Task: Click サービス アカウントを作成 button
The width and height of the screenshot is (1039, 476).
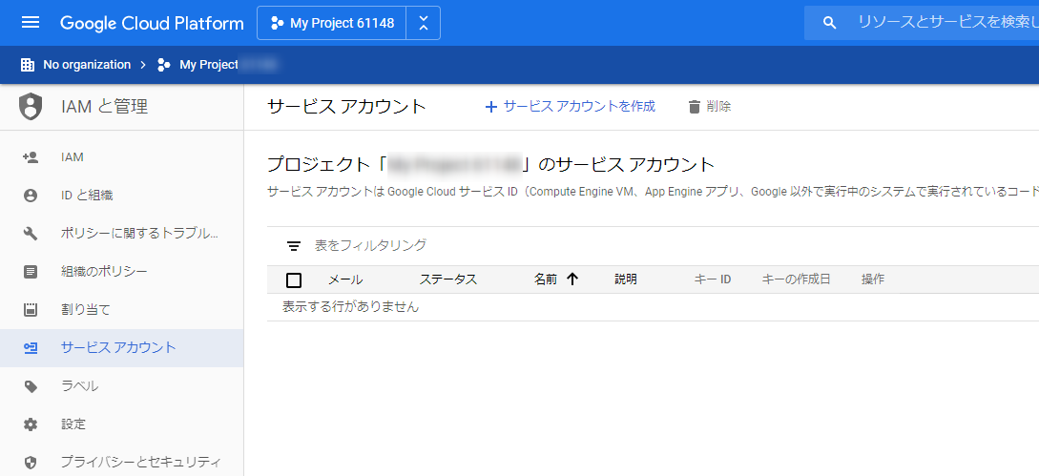Action: point(571,107)
